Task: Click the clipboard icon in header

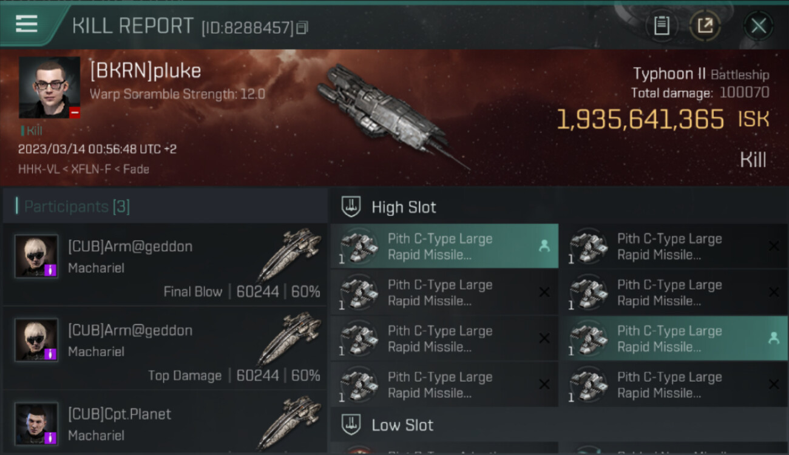Action: pyautogui.click(x=662, y=25)
